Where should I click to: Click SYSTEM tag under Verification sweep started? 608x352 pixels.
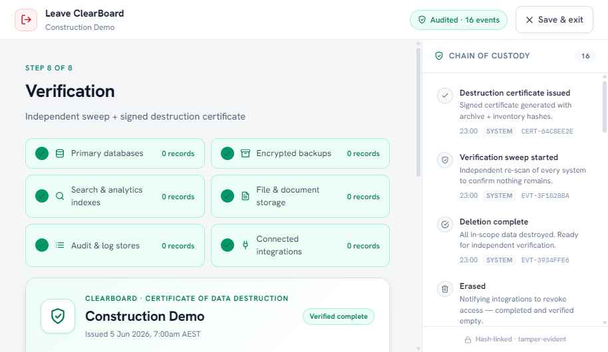pos(500,196)
